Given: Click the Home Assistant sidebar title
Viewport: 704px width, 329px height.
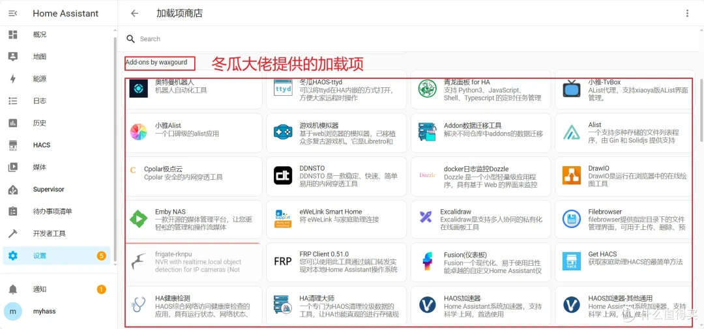Looking at the screenshot, I should (x=66, y=14).
